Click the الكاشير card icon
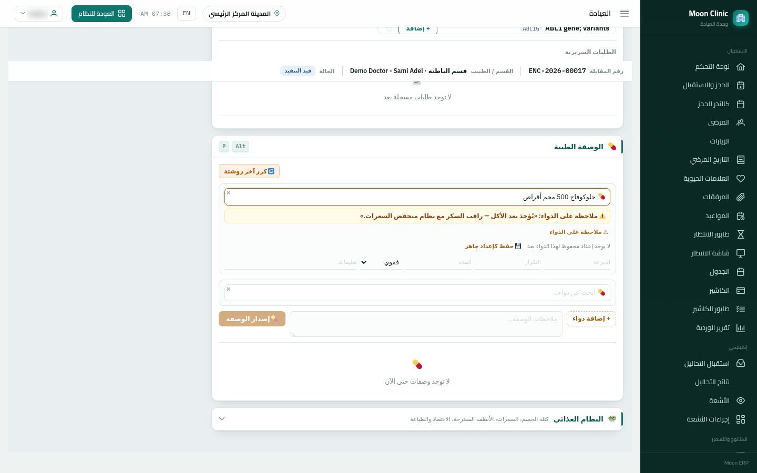This screenshot has height=473, width=757. (x=741, y=291)
